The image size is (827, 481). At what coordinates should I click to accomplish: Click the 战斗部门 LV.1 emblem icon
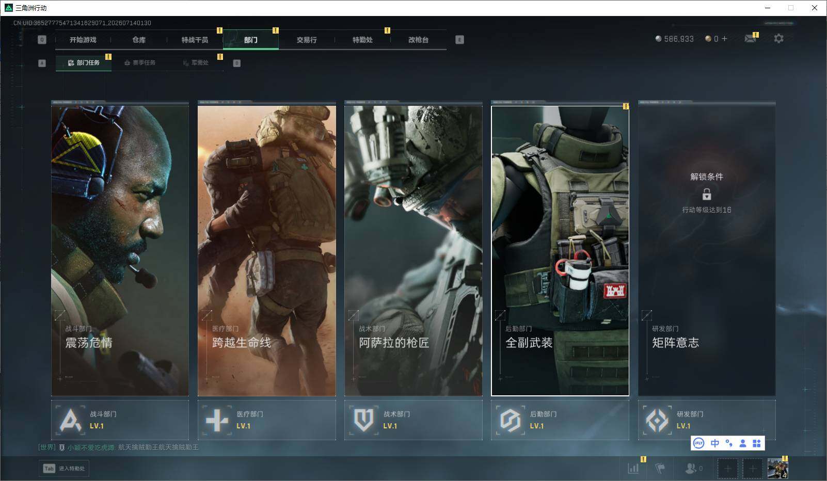(70, 420)
